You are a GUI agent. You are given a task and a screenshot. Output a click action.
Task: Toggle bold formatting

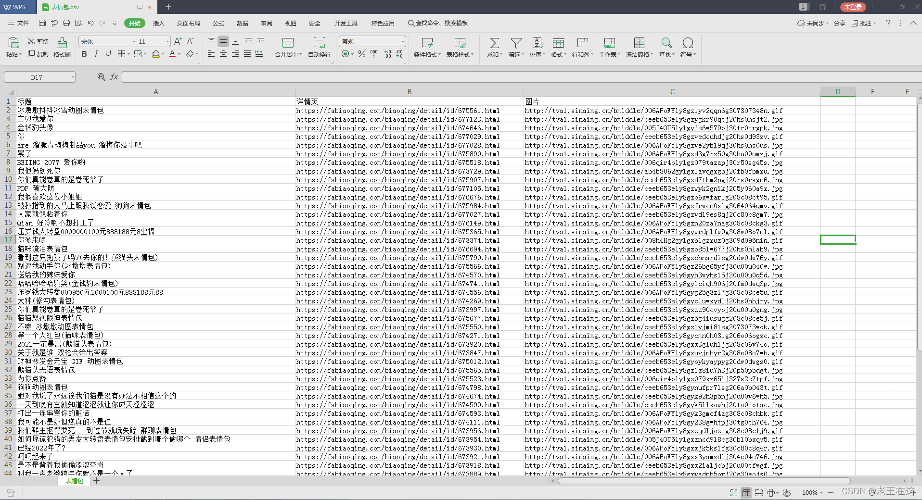click(x=84, y=54)
